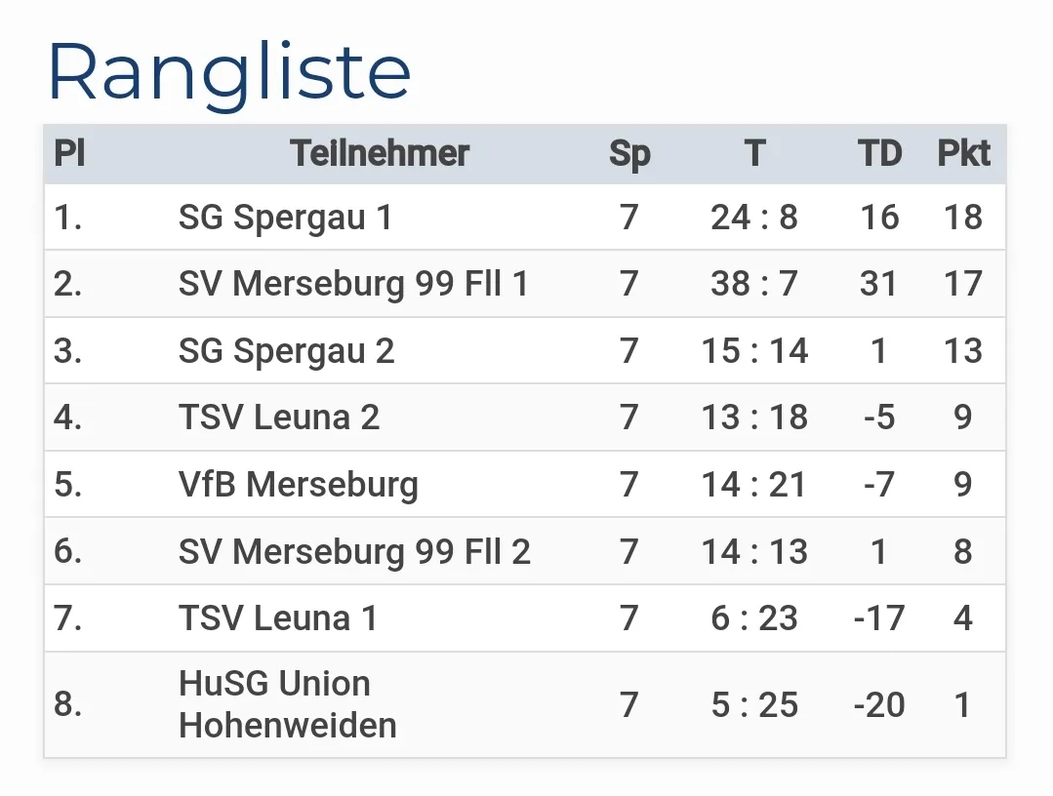Click the 15 : 14 goals cell
The height and width of the screenshot is (796, 1053).
pyautogui.click(x=754, y=351)
